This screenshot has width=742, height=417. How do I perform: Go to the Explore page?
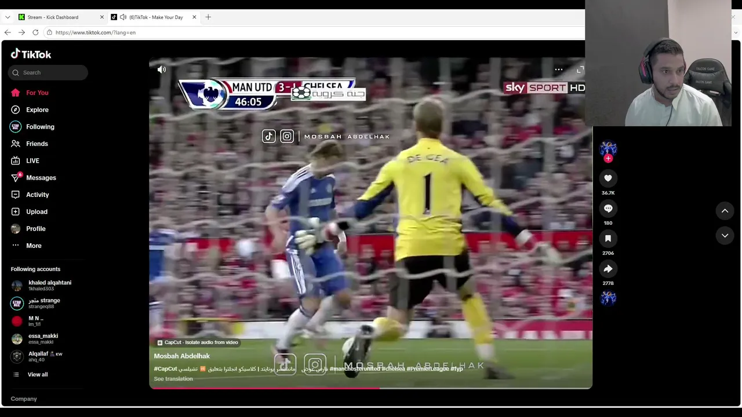pos(30,109)
